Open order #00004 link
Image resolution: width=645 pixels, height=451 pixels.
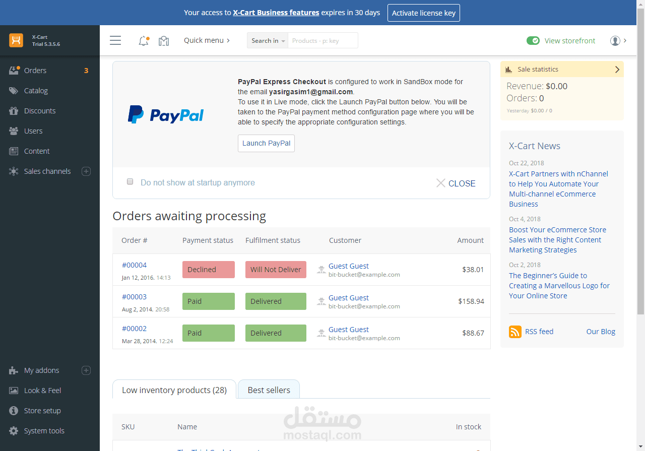point(134,265)
